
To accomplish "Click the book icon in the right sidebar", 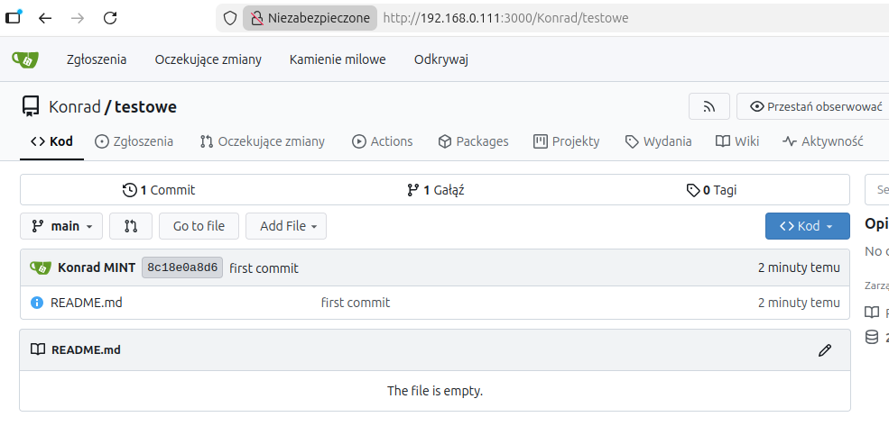I will [871, 312].
